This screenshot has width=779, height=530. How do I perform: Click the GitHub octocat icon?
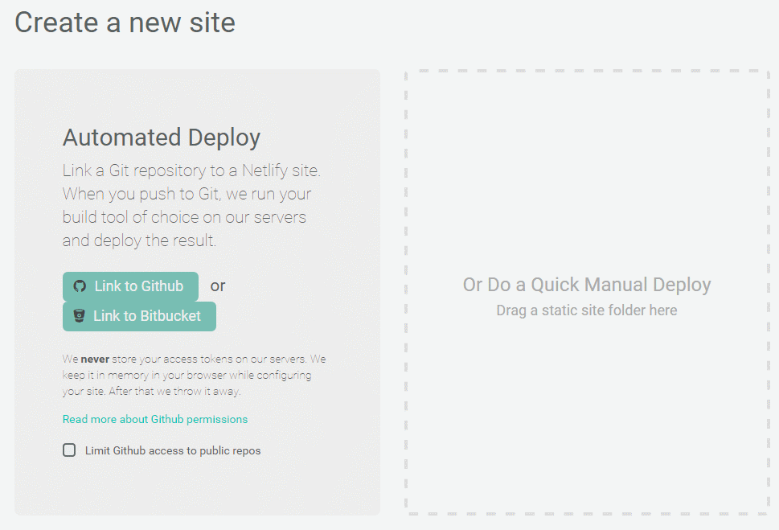[x=79, y=286]
